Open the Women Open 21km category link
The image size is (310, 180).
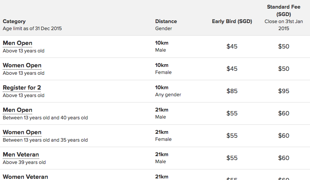22,132
